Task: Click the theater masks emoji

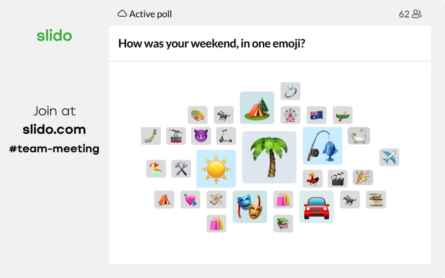Action: point(250,207)
